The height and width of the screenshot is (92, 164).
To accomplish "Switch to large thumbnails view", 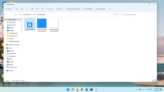I will tap(155, 81).
